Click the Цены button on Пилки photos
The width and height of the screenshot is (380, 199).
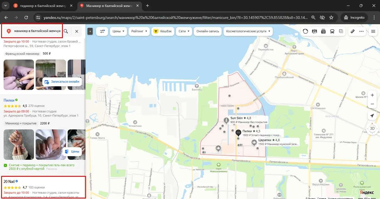point(72,151)
